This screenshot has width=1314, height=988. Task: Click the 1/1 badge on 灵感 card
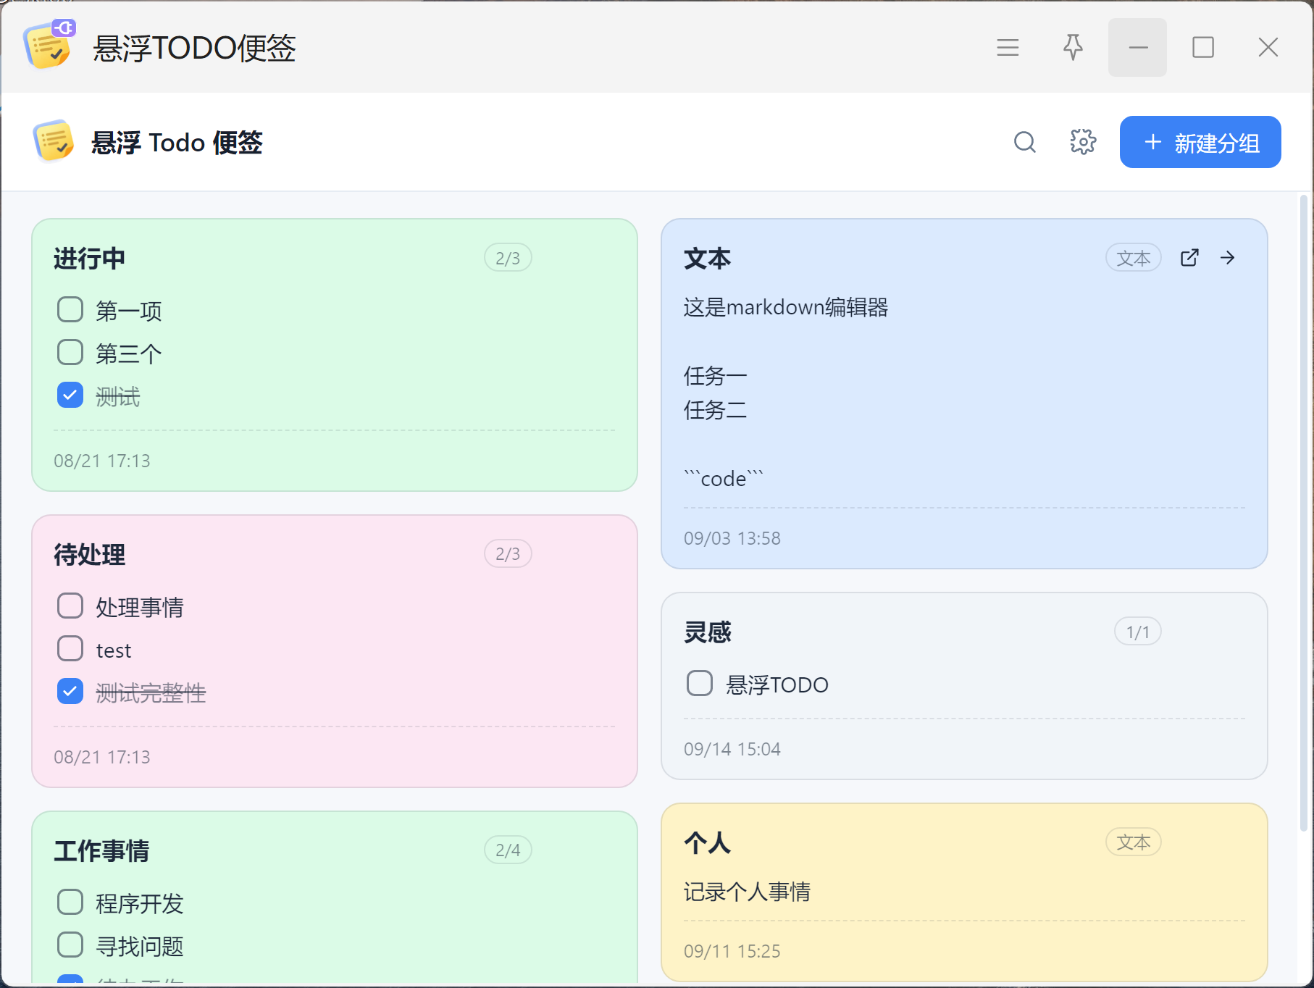1138,632
